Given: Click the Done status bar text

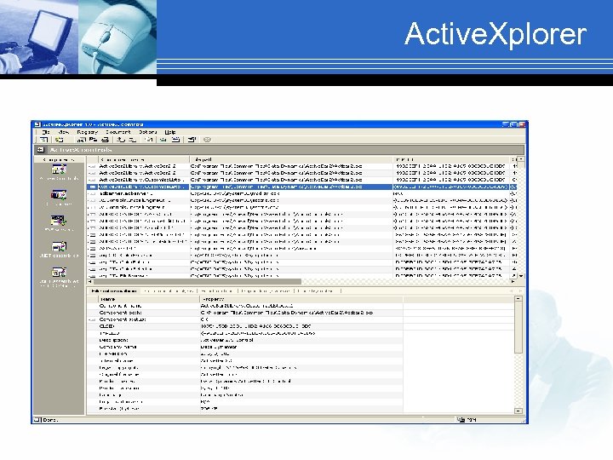Looking at the screenshot, I should tap(50, 420).
